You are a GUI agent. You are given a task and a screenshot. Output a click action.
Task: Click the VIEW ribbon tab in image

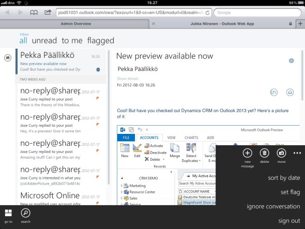click(x=171, y=138)
